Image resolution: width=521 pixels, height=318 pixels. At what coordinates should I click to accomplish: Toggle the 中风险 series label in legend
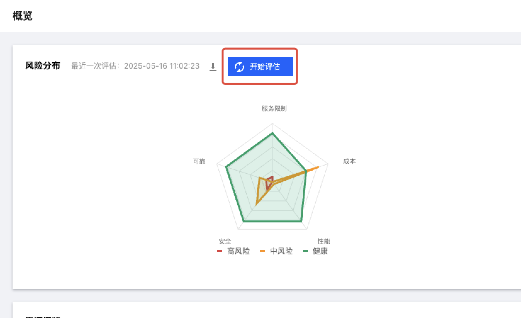point(281,251)
